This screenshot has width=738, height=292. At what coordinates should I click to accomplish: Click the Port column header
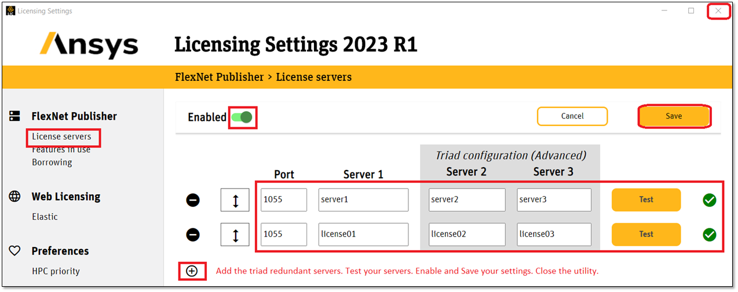coord(284,174)
